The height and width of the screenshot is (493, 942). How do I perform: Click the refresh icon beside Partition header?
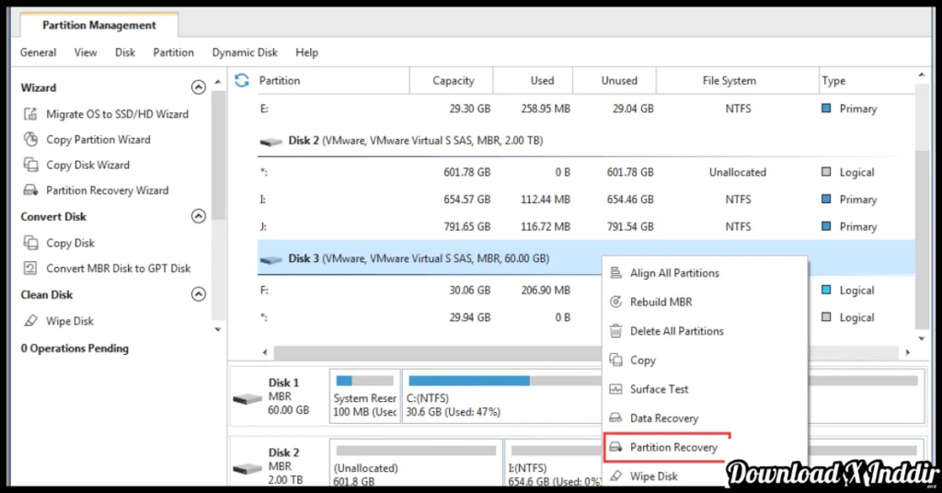click(x=242, y=80)
